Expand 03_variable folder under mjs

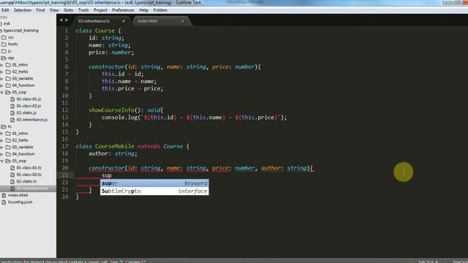(2, 78)
